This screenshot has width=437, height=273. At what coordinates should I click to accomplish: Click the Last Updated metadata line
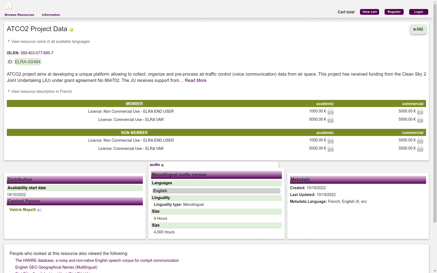[x=313, y=195]
